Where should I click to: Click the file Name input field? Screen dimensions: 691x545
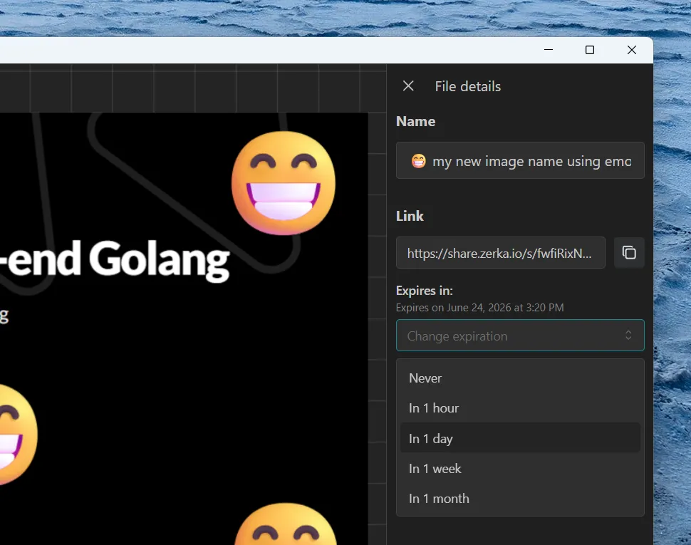pos(520,160)
